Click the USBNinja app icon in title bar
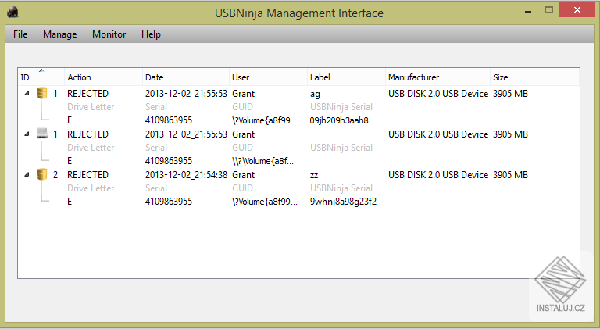 click(x=12, y=13)
